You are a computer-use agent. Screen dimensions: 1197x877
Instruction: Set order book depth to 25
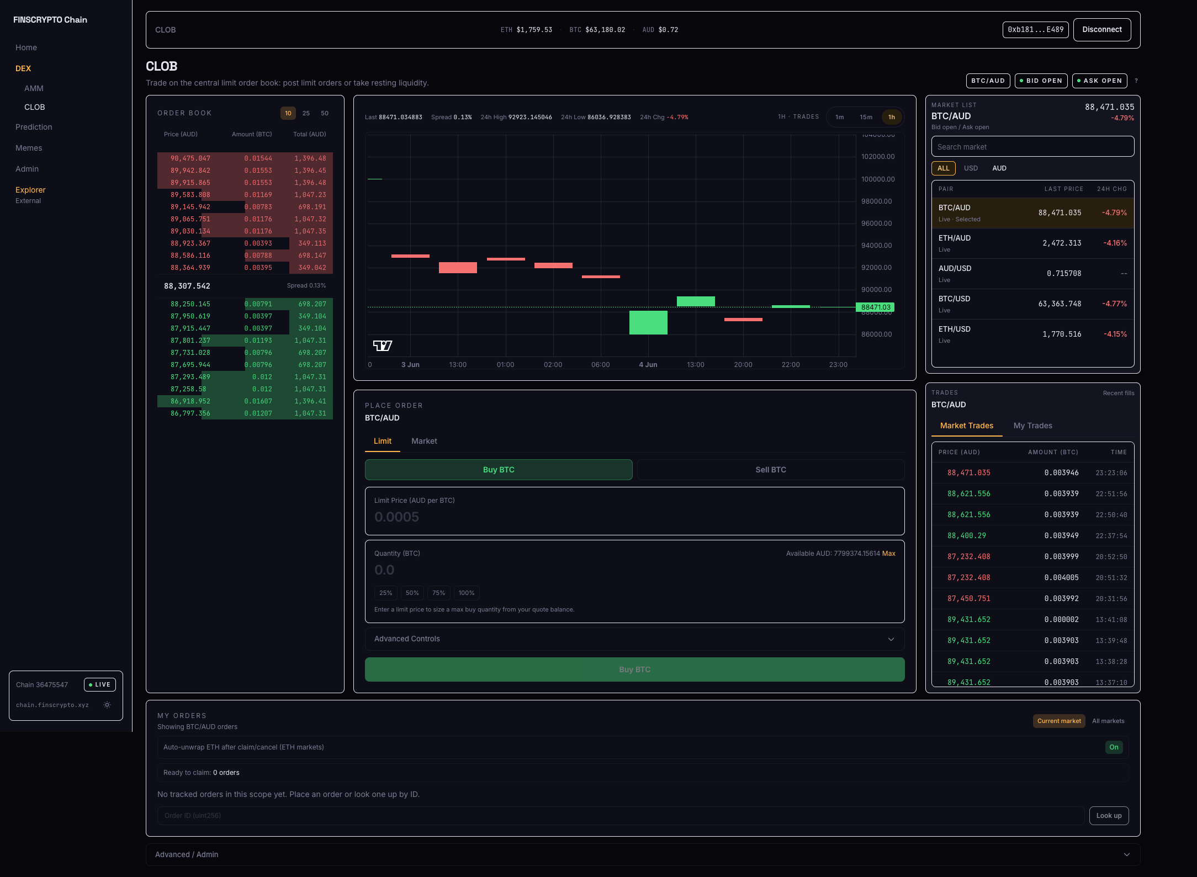(306, 113)
